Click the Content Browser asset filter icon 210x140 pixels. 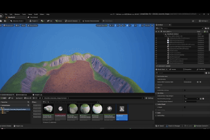coord(44,102)
